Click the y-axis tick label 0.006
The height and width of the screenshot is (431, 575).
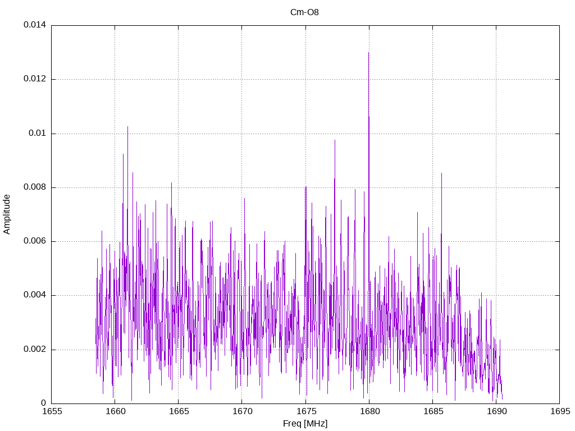tap(35, 241)
